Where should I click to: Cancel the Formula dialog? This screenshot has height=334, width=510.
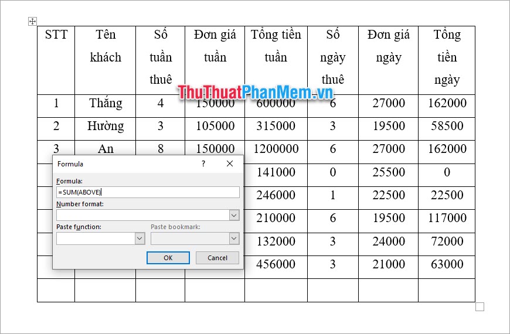(x=217, y=258)
